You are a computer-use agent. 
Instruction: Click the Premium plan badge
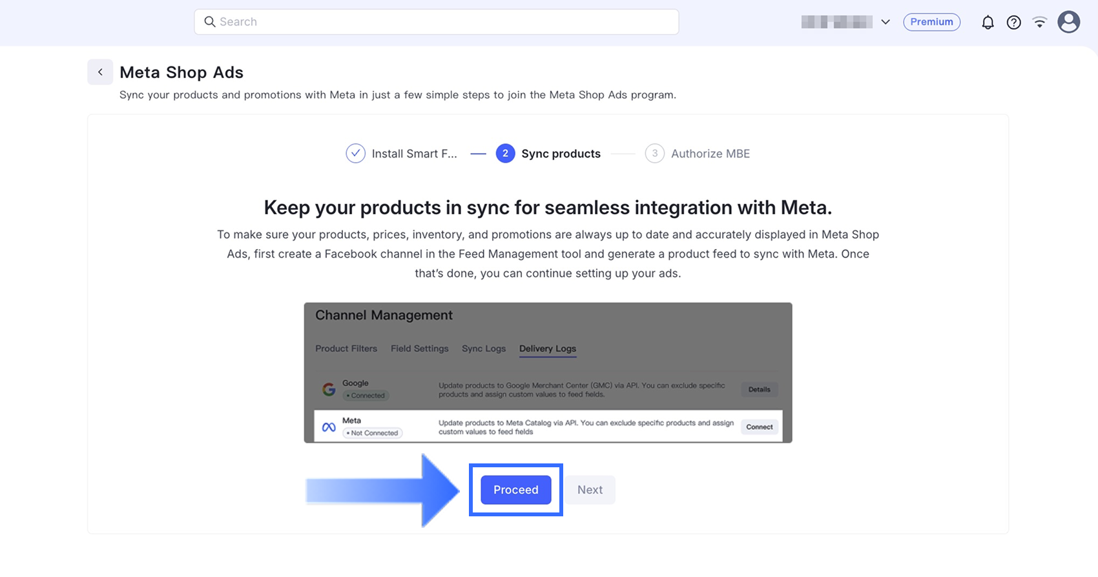tap(931, 22)
